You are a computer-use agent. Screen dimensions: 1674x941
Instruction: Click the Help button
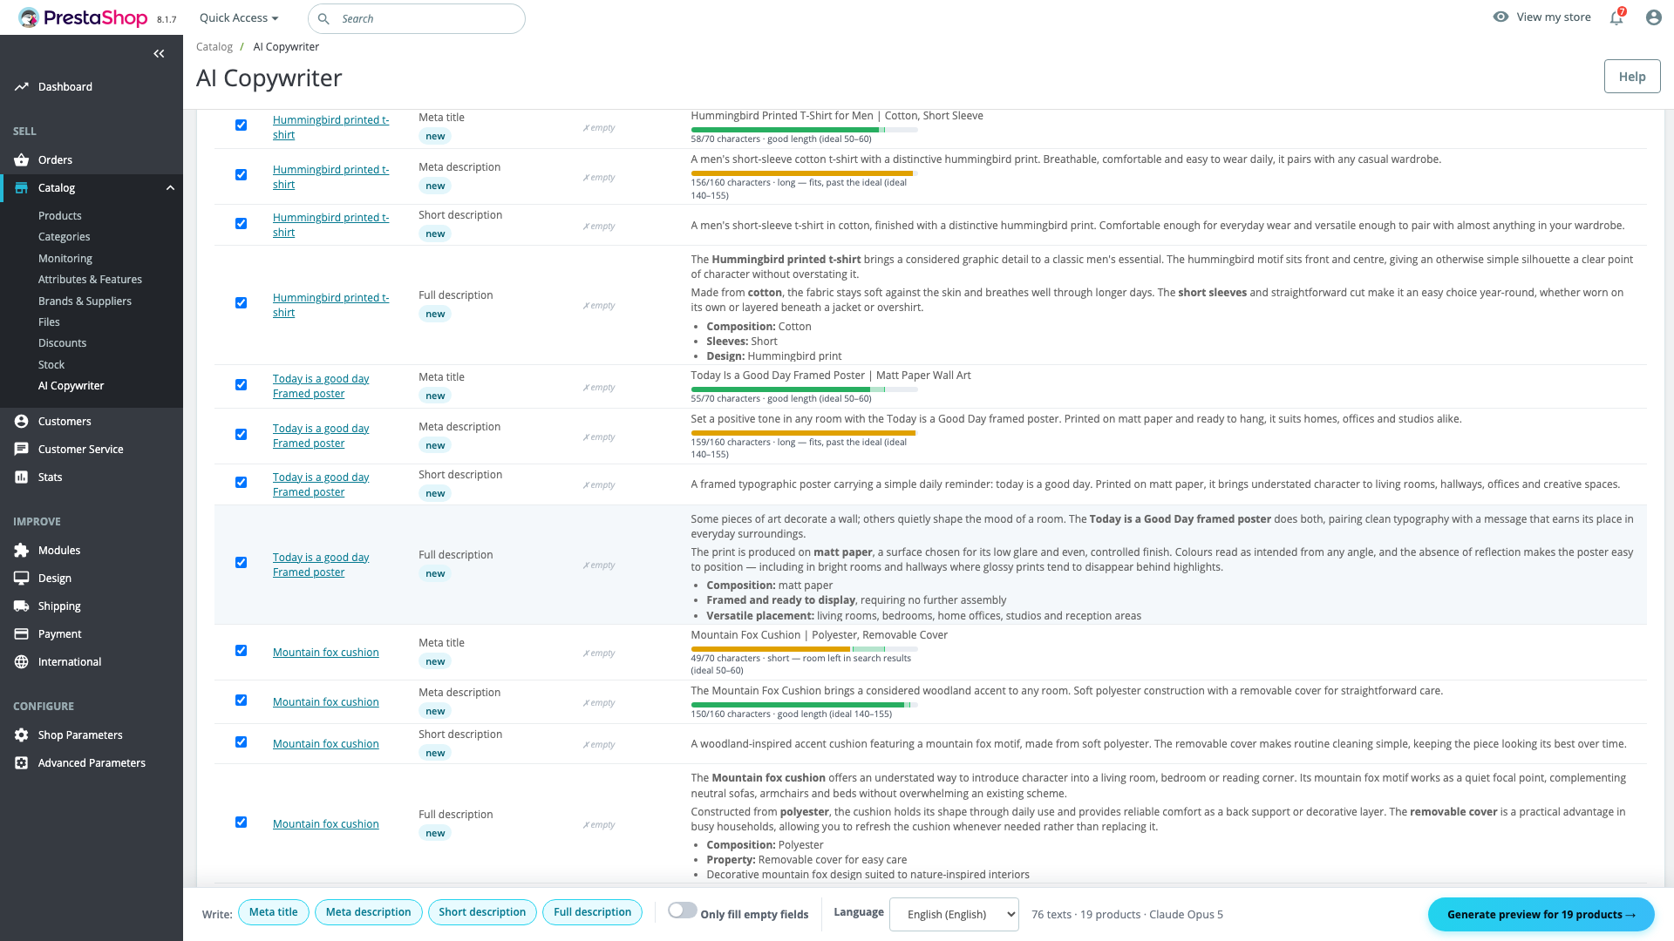[1632, 77]
